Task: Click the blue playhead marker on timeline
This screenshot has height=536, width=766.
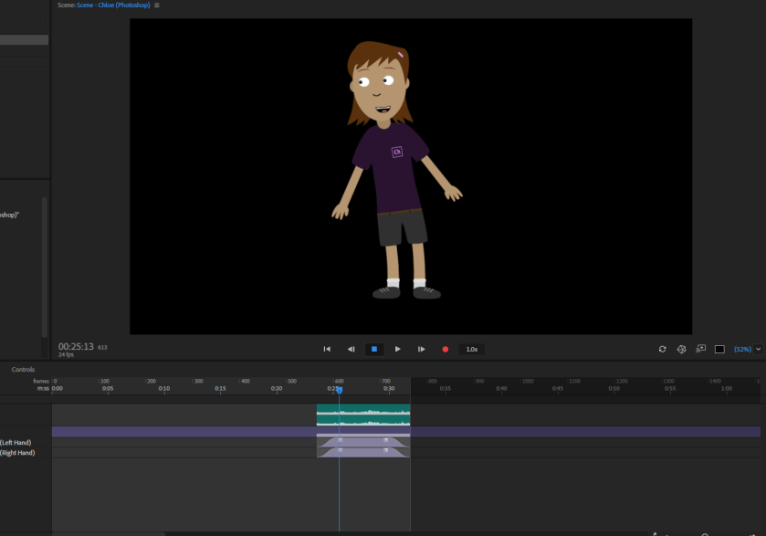Action: [x=340, y=391]
